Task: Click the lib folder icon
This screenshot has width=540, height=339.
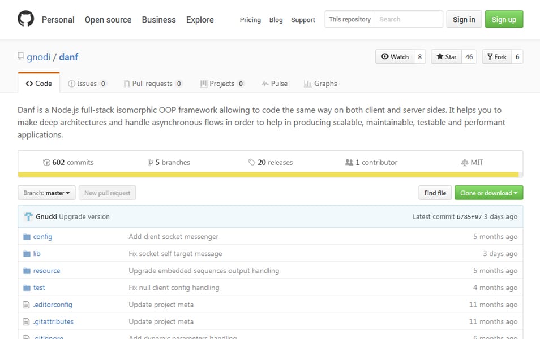Action: [27, 254]
